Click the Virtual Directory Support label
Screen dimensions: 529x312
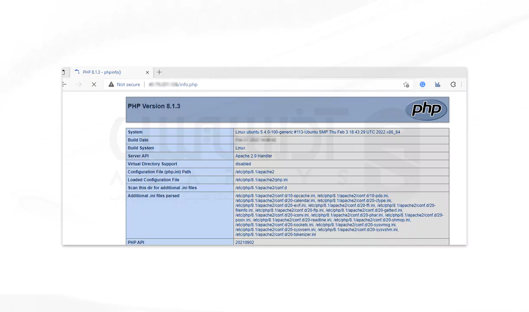click(152, 164)
